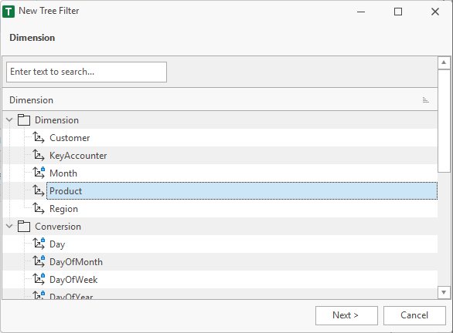Click the Region dimension icon
Viewport: 453px width, 333px height.
pyautogui.click(x=39, y=209)
